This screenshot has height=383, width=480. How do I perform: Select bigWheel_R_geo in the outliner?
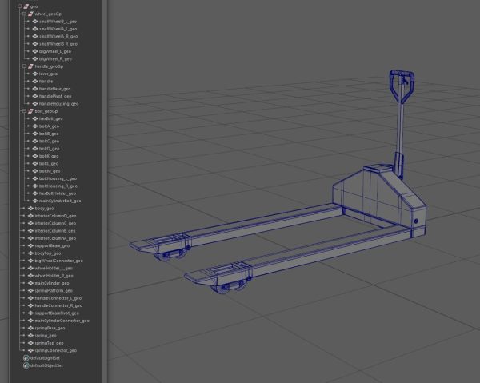(55, 58)
